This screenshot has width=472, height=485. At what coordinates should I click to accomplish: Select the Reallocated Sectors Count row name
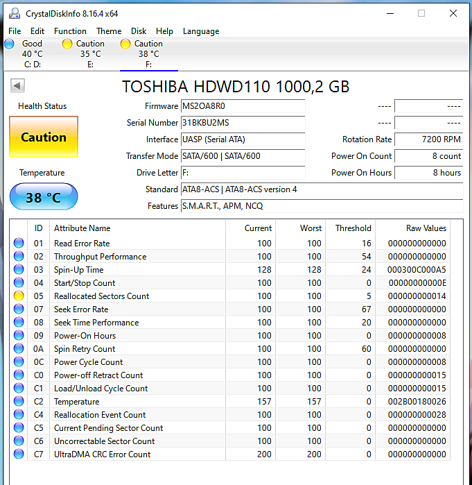coord(101,296)
